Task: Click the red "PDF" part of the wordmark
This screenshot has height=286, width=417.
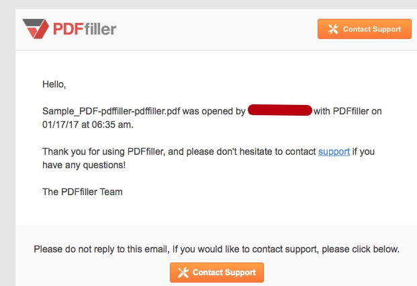Action: coord(68,29)
